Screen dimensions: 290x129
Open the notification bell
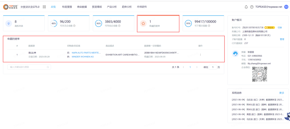coord(246,7)
